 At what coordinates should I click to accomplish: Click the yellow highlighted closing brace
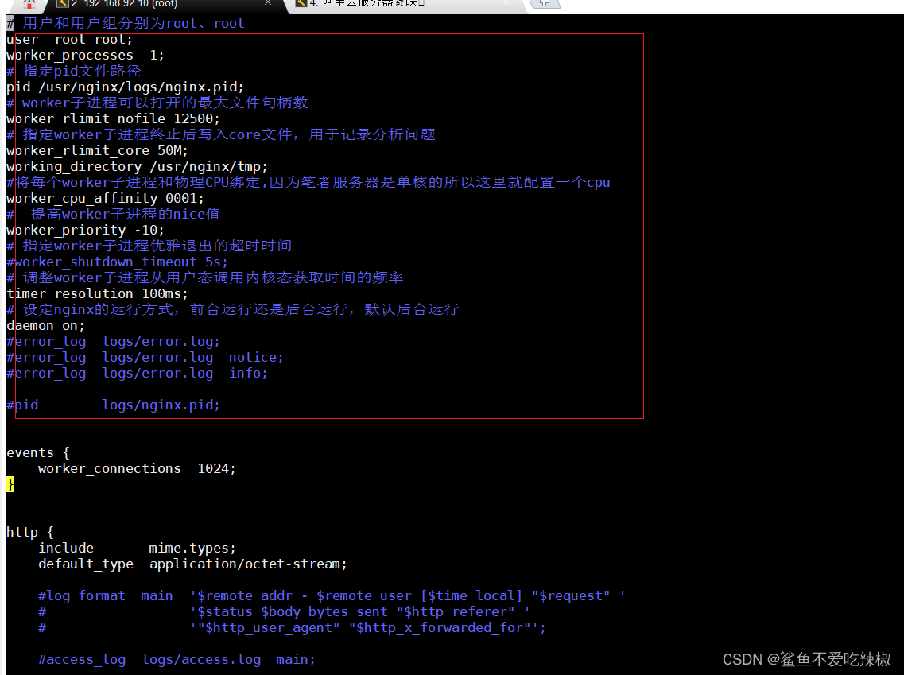10,484
